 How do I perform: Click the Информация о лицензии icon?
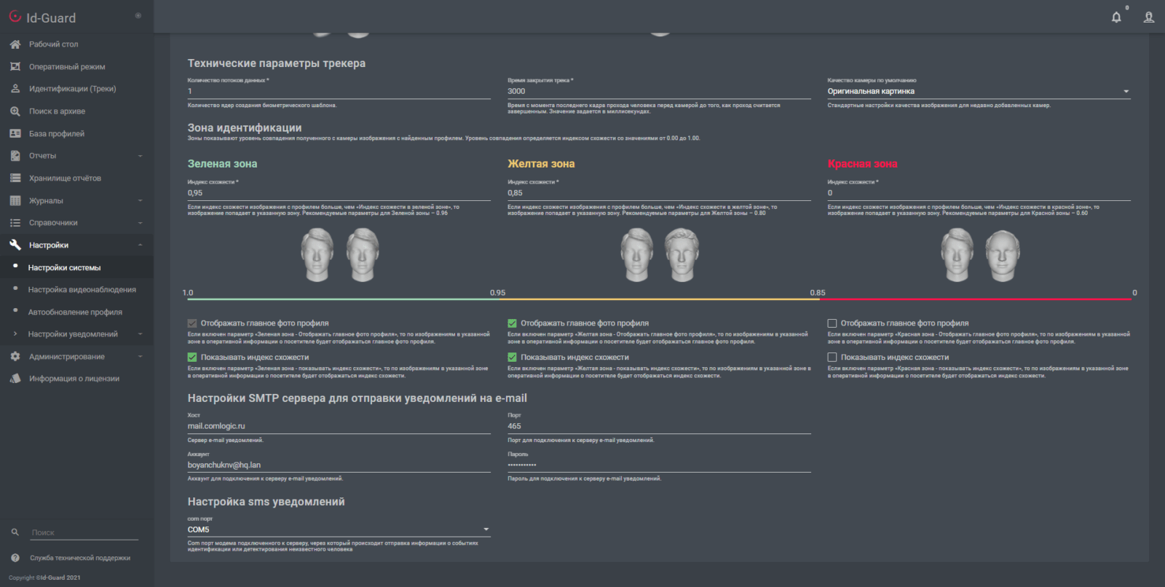[x=15, y=379]
